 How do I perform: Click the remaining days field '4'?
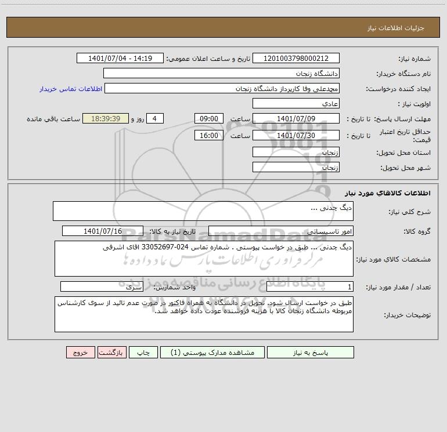click(155, 118)
